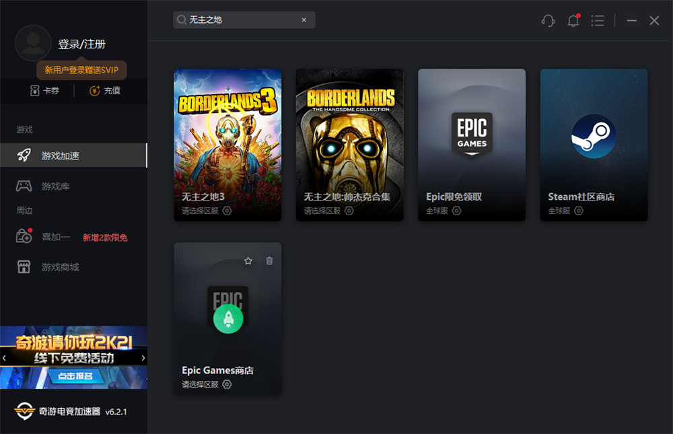The image size is (673, 434).
Task: Show previous banner with left arrow
Action: pyautogui.click(x=4, y=357)
